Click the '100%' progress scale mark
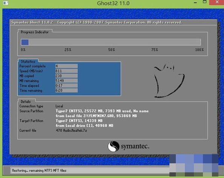The image size is (224, 178). click(200, 50)
